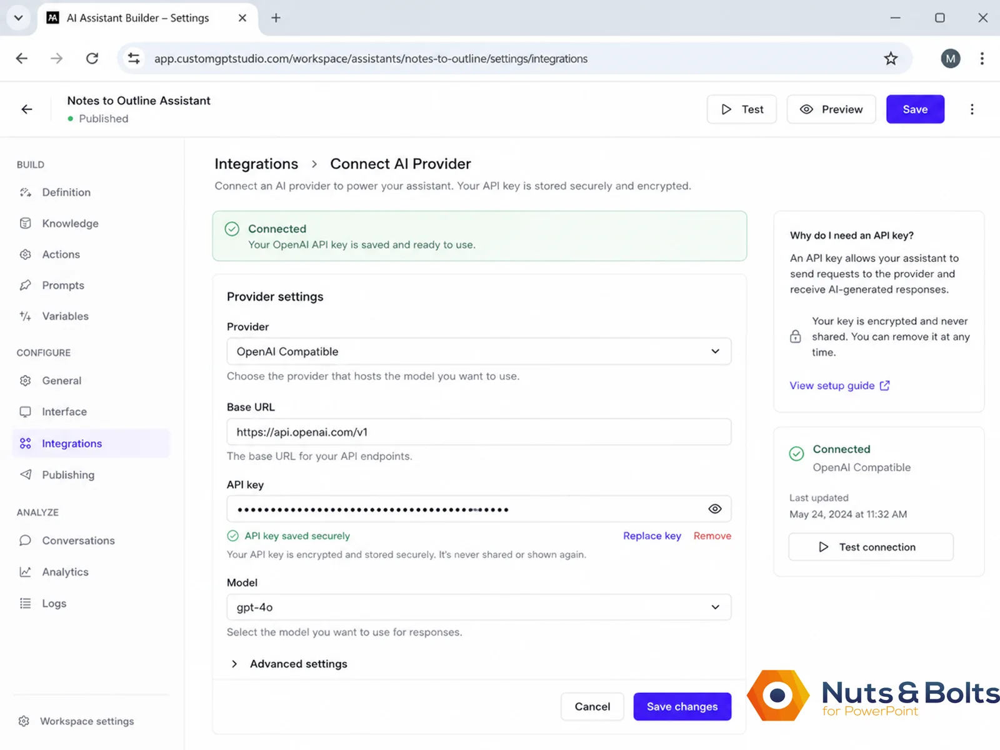
Task: Open the Provider dropdown
Action: pos(479,352)
